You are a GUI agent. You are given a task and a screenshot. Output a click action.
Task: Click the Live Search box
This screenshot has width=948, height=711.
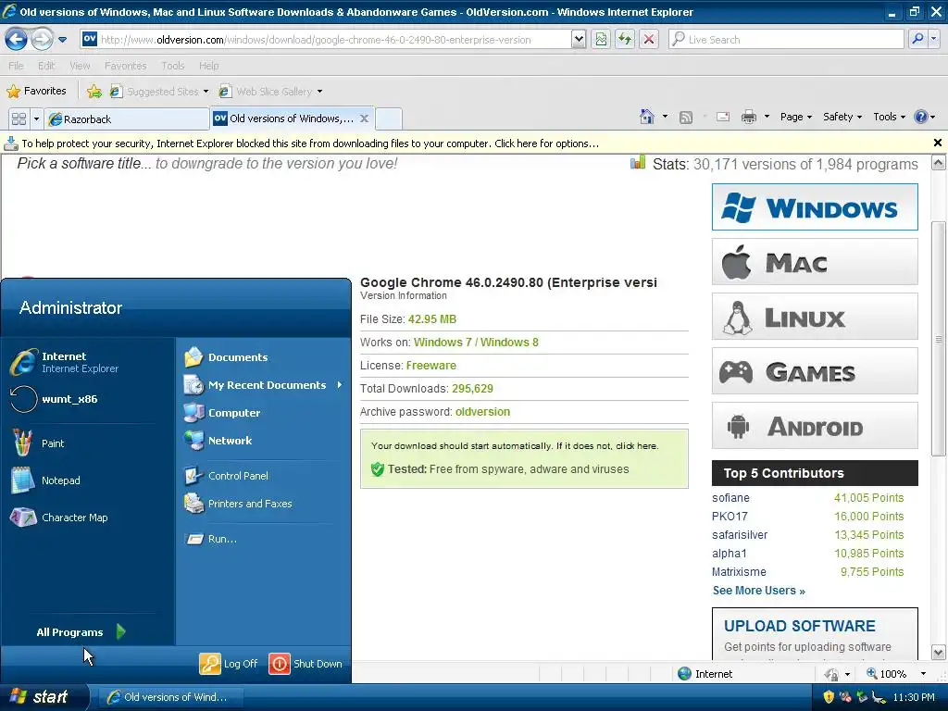click(x=786, y=40)
